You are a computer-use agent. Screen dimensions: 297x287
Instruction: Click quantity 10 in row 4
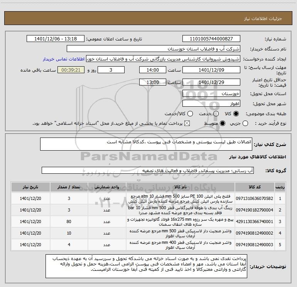point(69,233)
